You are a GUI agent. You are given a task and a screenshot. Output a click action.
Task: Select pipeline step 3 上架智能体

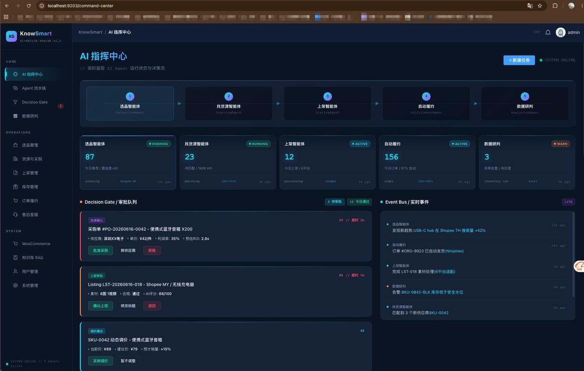[x=328, y=103]
